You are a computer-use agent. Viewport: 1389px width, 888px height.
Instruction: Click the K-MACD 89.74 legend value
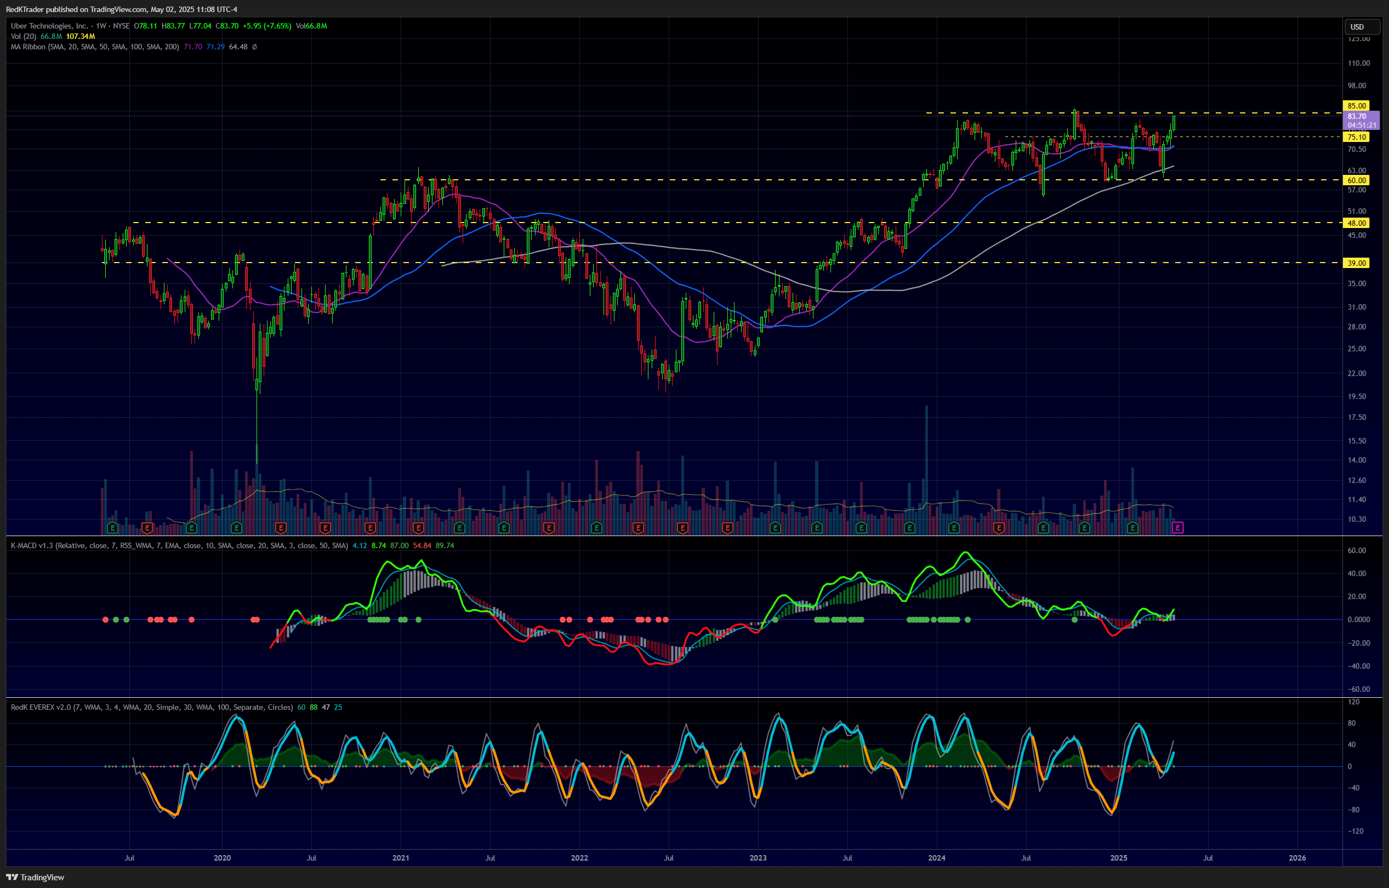pos(445,545)
